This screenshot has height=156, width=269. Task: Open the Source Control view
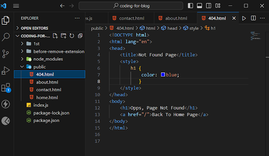tap(5, 54)
